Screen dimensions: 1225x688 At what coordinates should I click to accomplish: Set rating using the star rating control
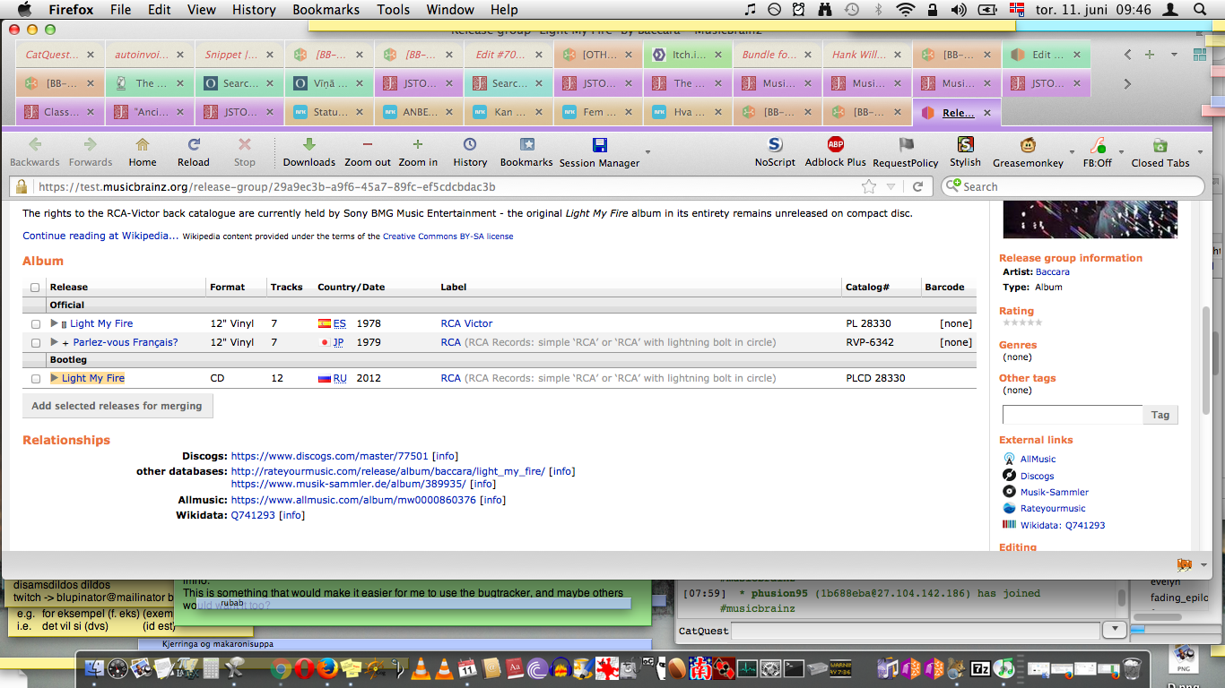pyautogui.click(x=1022, y=322)
